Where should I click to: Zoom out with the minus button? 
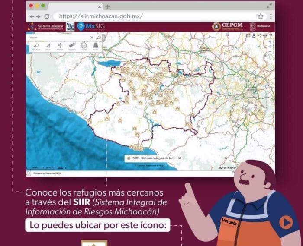(270, 52)
